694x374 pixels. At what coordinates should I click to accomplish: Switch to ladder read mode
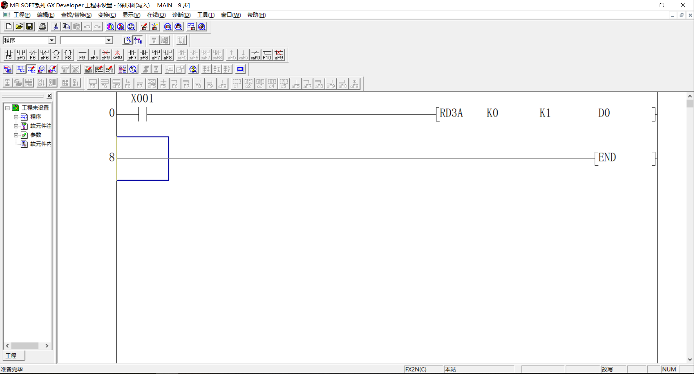21,69
